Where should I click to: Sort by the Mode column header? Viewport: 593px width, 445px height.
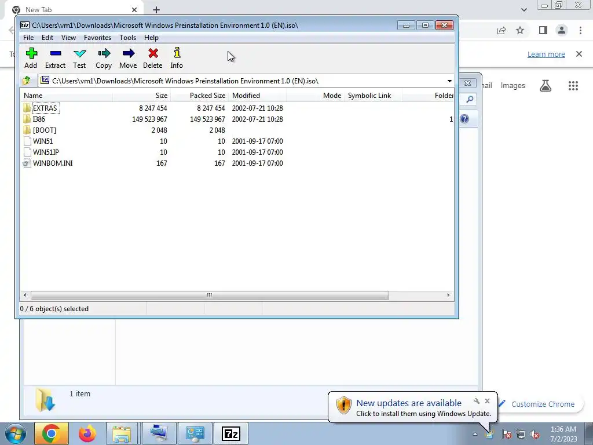coord(316,96)
